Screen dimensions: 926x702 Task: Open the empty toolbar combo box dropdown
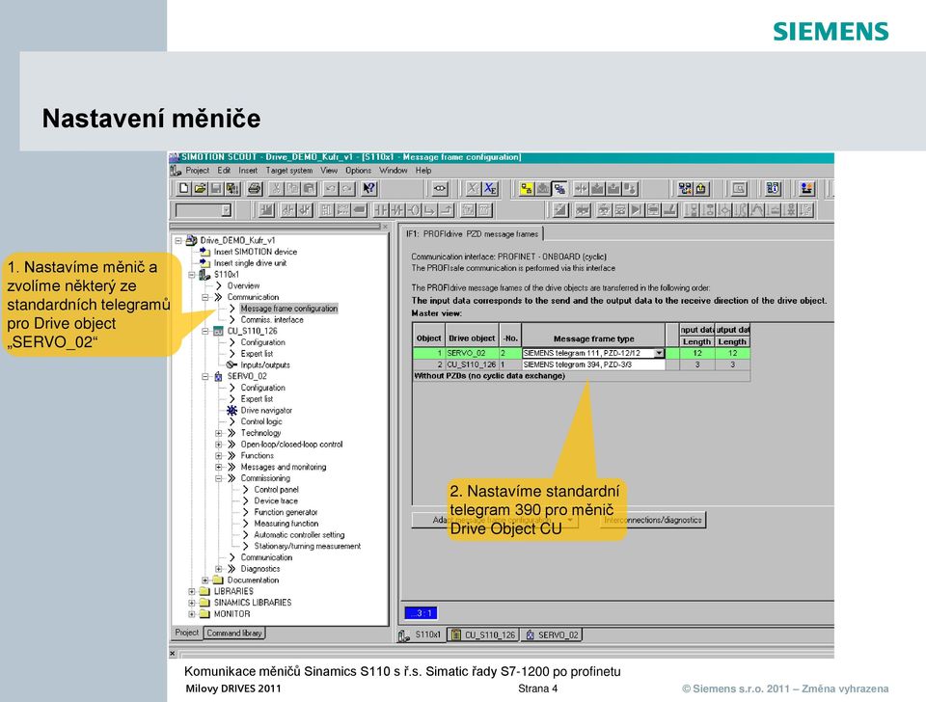[226, 209]
